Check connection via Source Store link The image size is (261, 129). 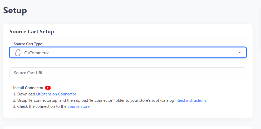click(78, 106)
